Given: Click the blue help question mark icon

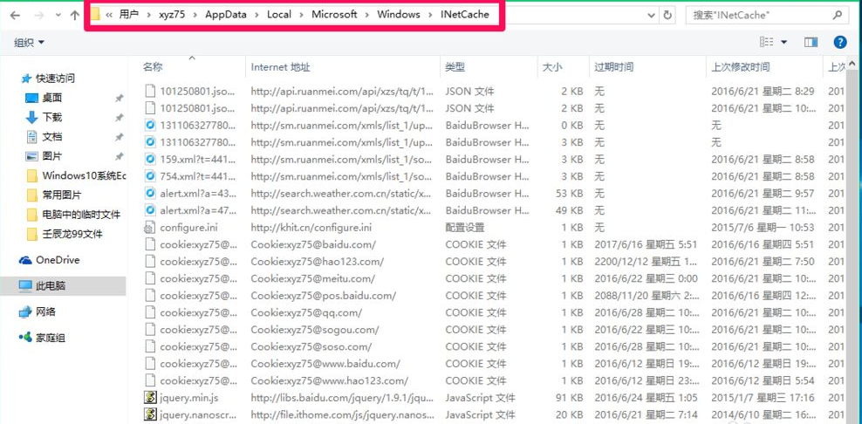Looking at the screenshot, I should coord(840,42).
